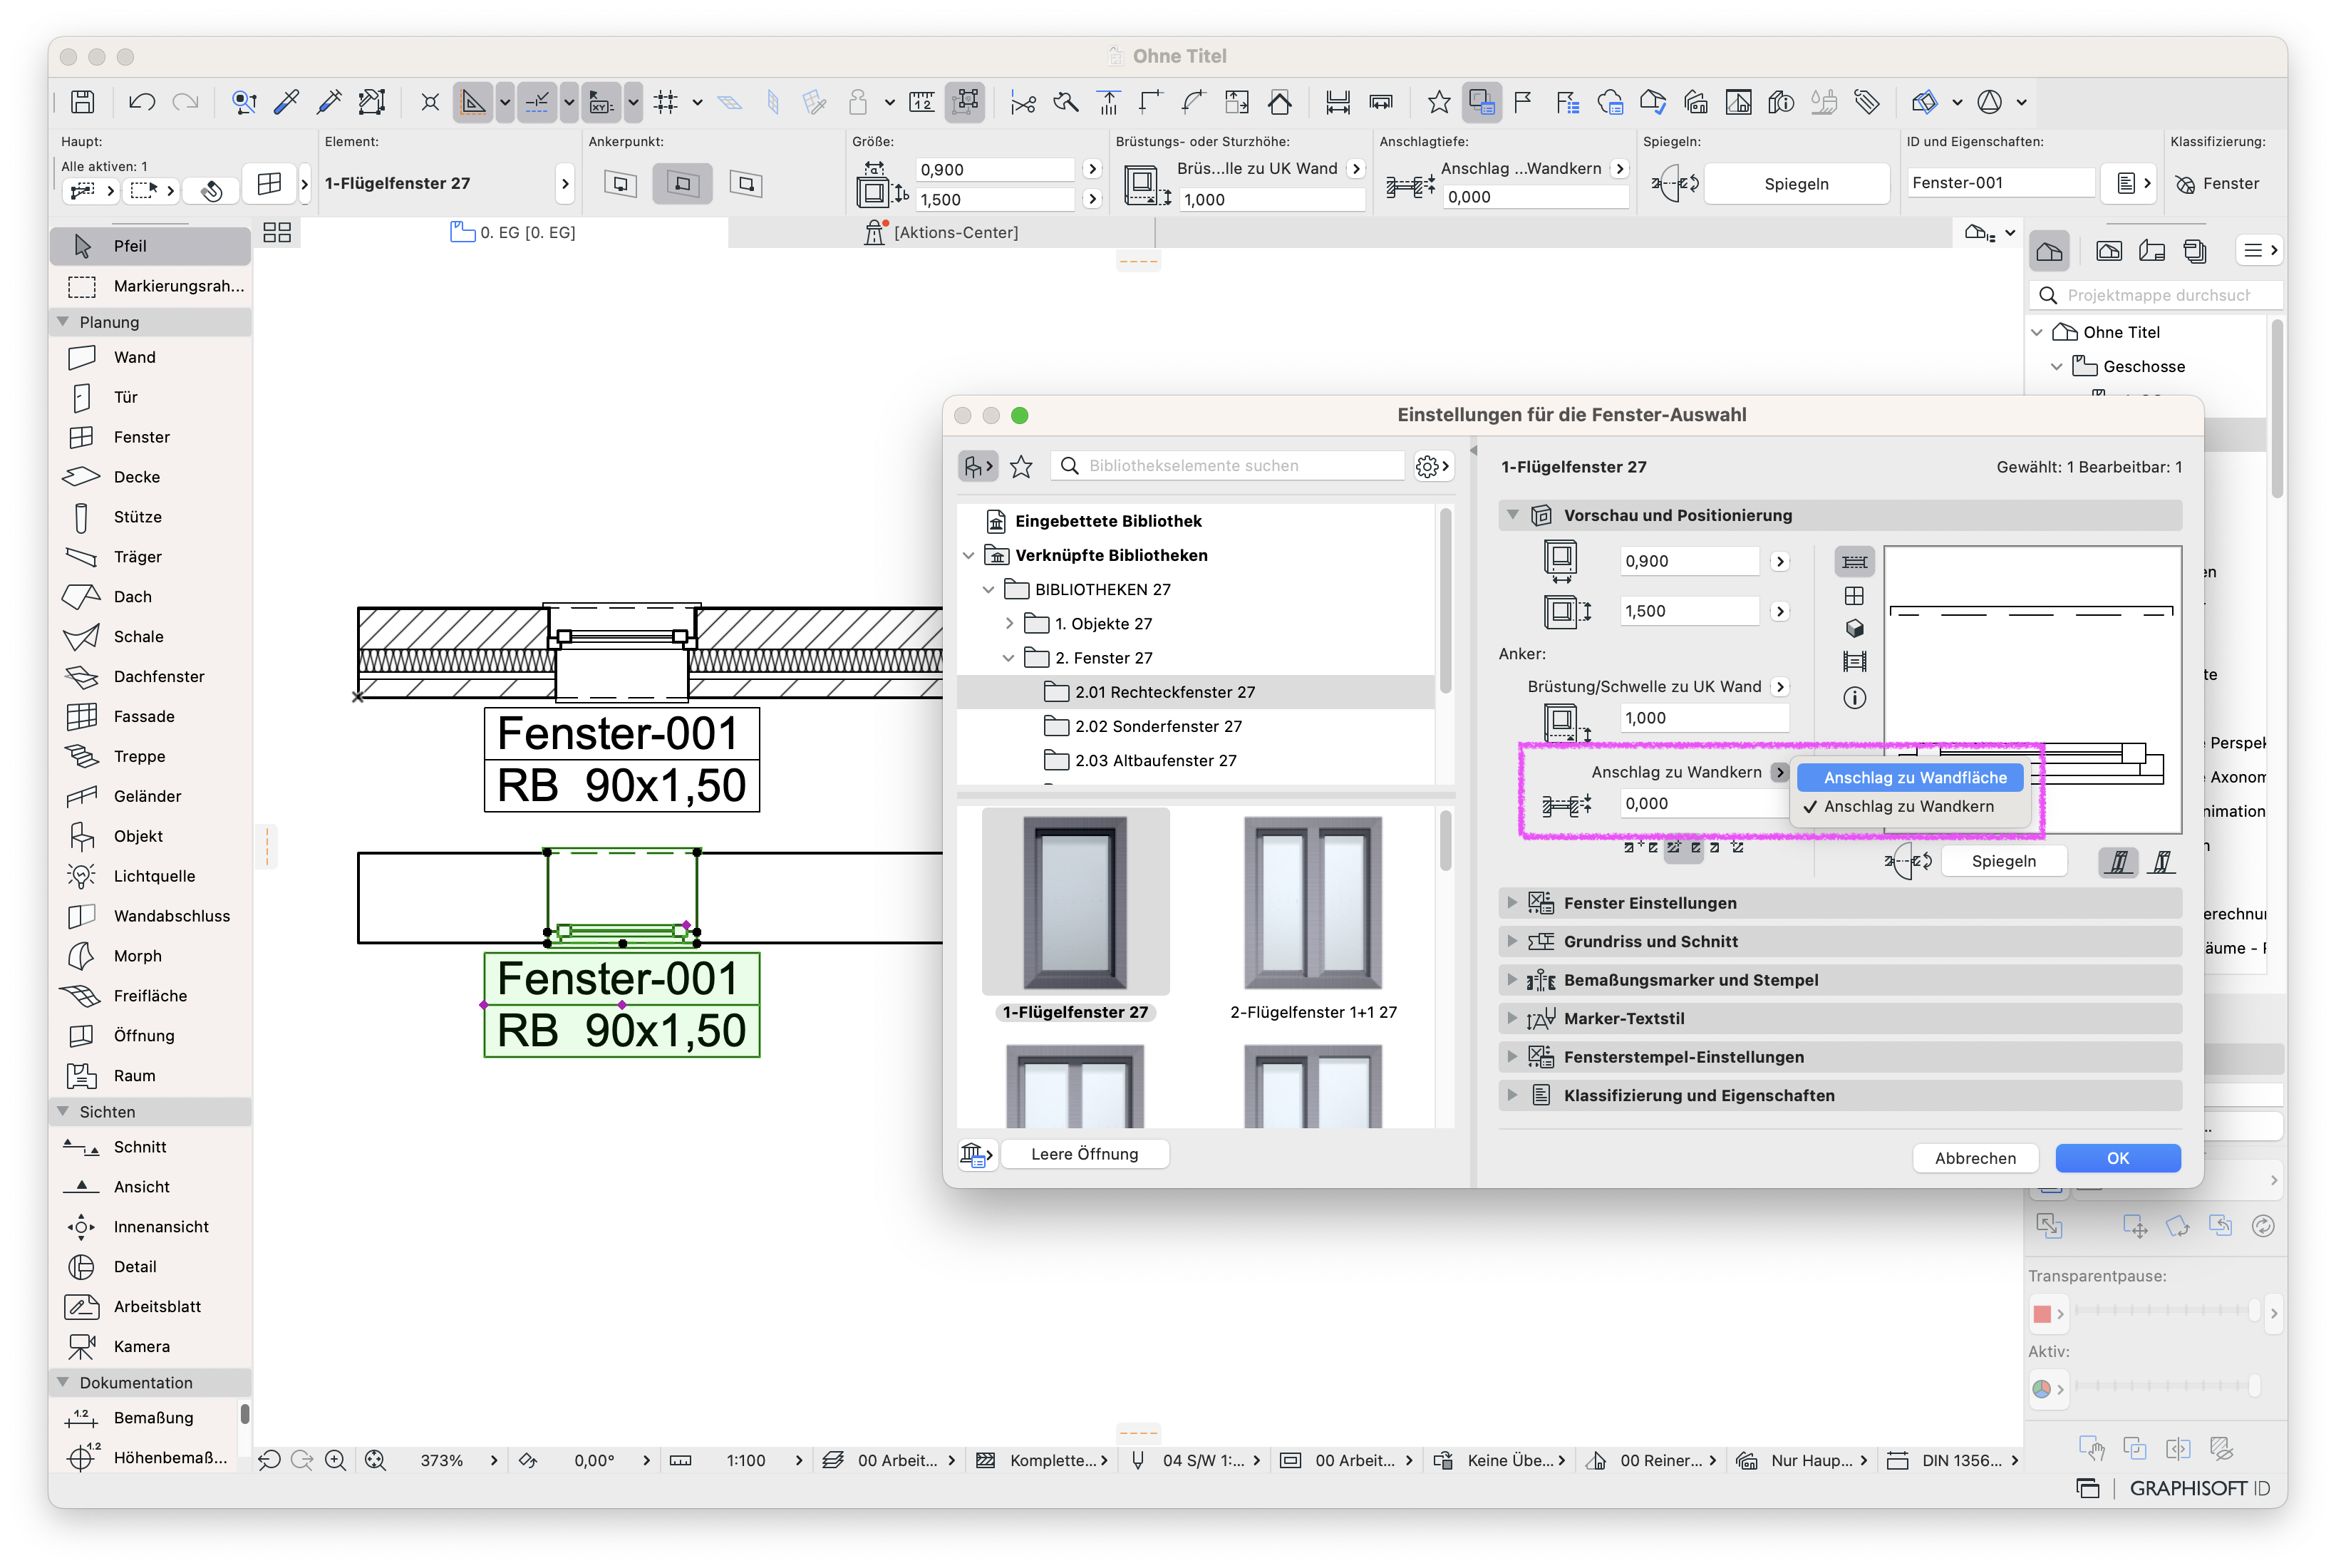Screen dimensions: 2336x1568
Task: Expand Bemaßungsmarker und Stempel panel
Action: click(1839, 981)
